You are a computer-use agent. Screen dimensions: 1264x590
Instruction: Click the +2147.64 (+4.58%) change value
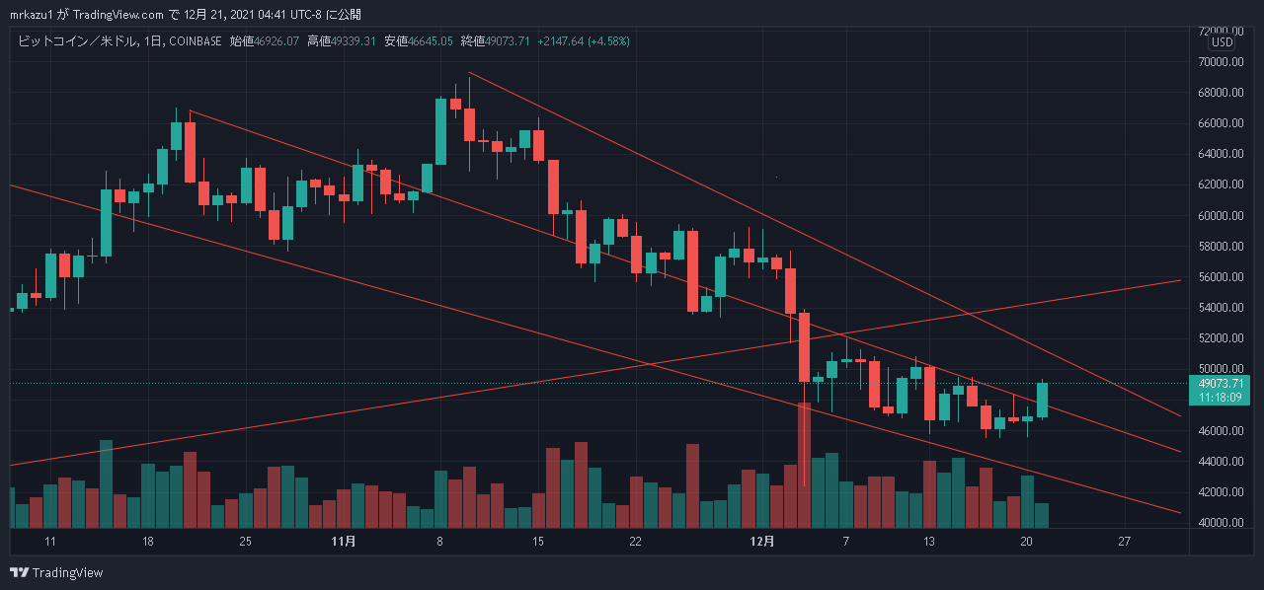click(x=583, y=40)
